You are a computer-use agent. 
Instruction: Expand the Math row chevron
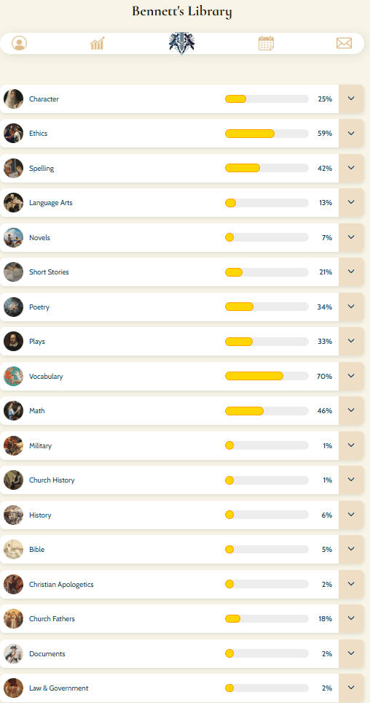point(351,410)
